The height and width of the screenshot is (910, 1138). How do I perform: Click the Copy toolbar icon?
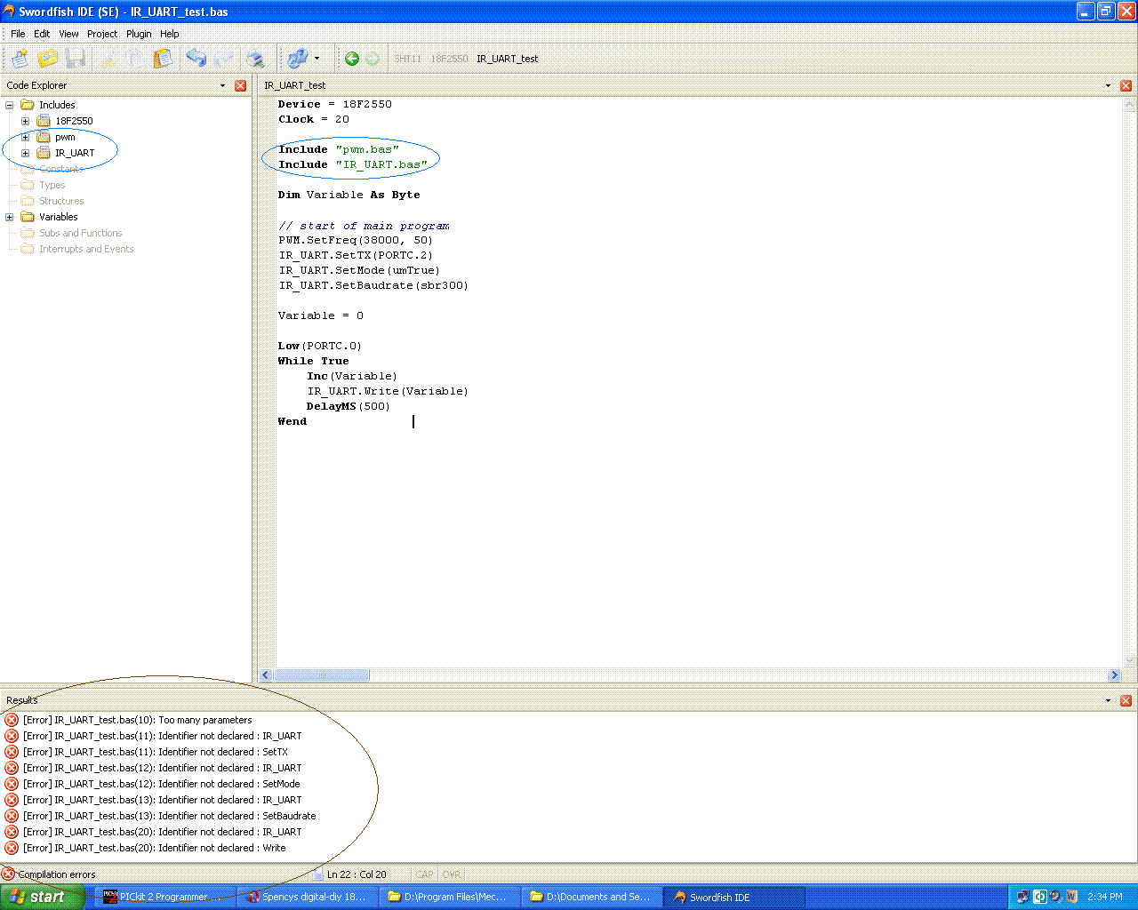coord(135,59)
